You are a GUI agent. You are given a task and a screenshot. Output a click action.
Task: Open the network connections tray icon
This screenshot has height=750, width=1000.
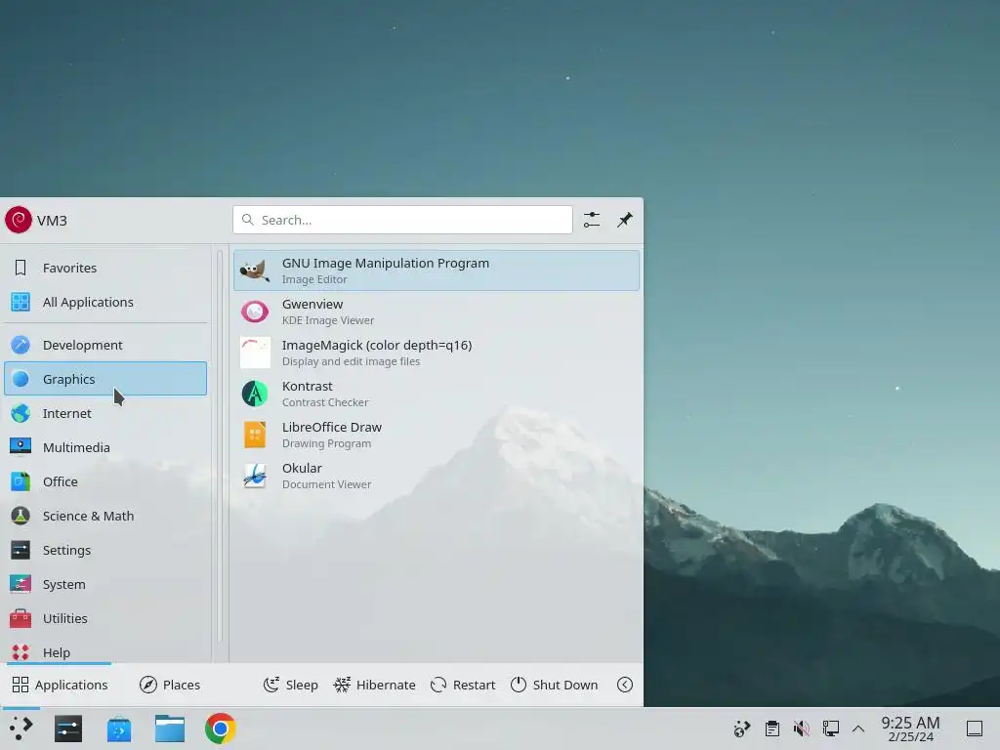(x=831, y=729)
